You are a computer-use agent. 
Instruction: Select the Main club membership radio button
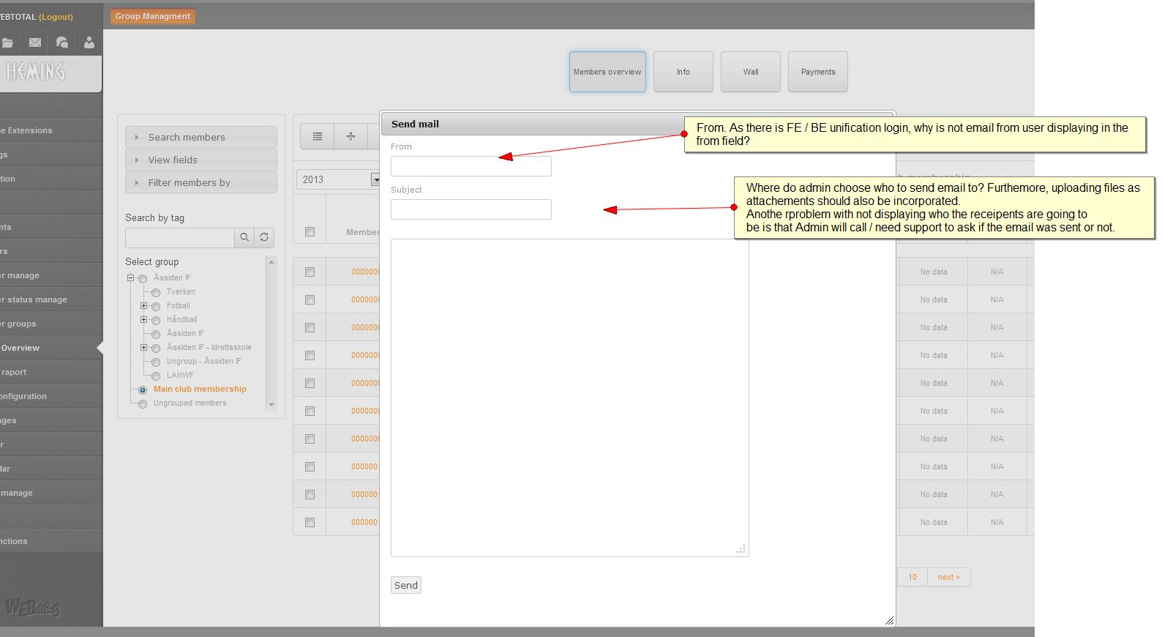point(143,390)
